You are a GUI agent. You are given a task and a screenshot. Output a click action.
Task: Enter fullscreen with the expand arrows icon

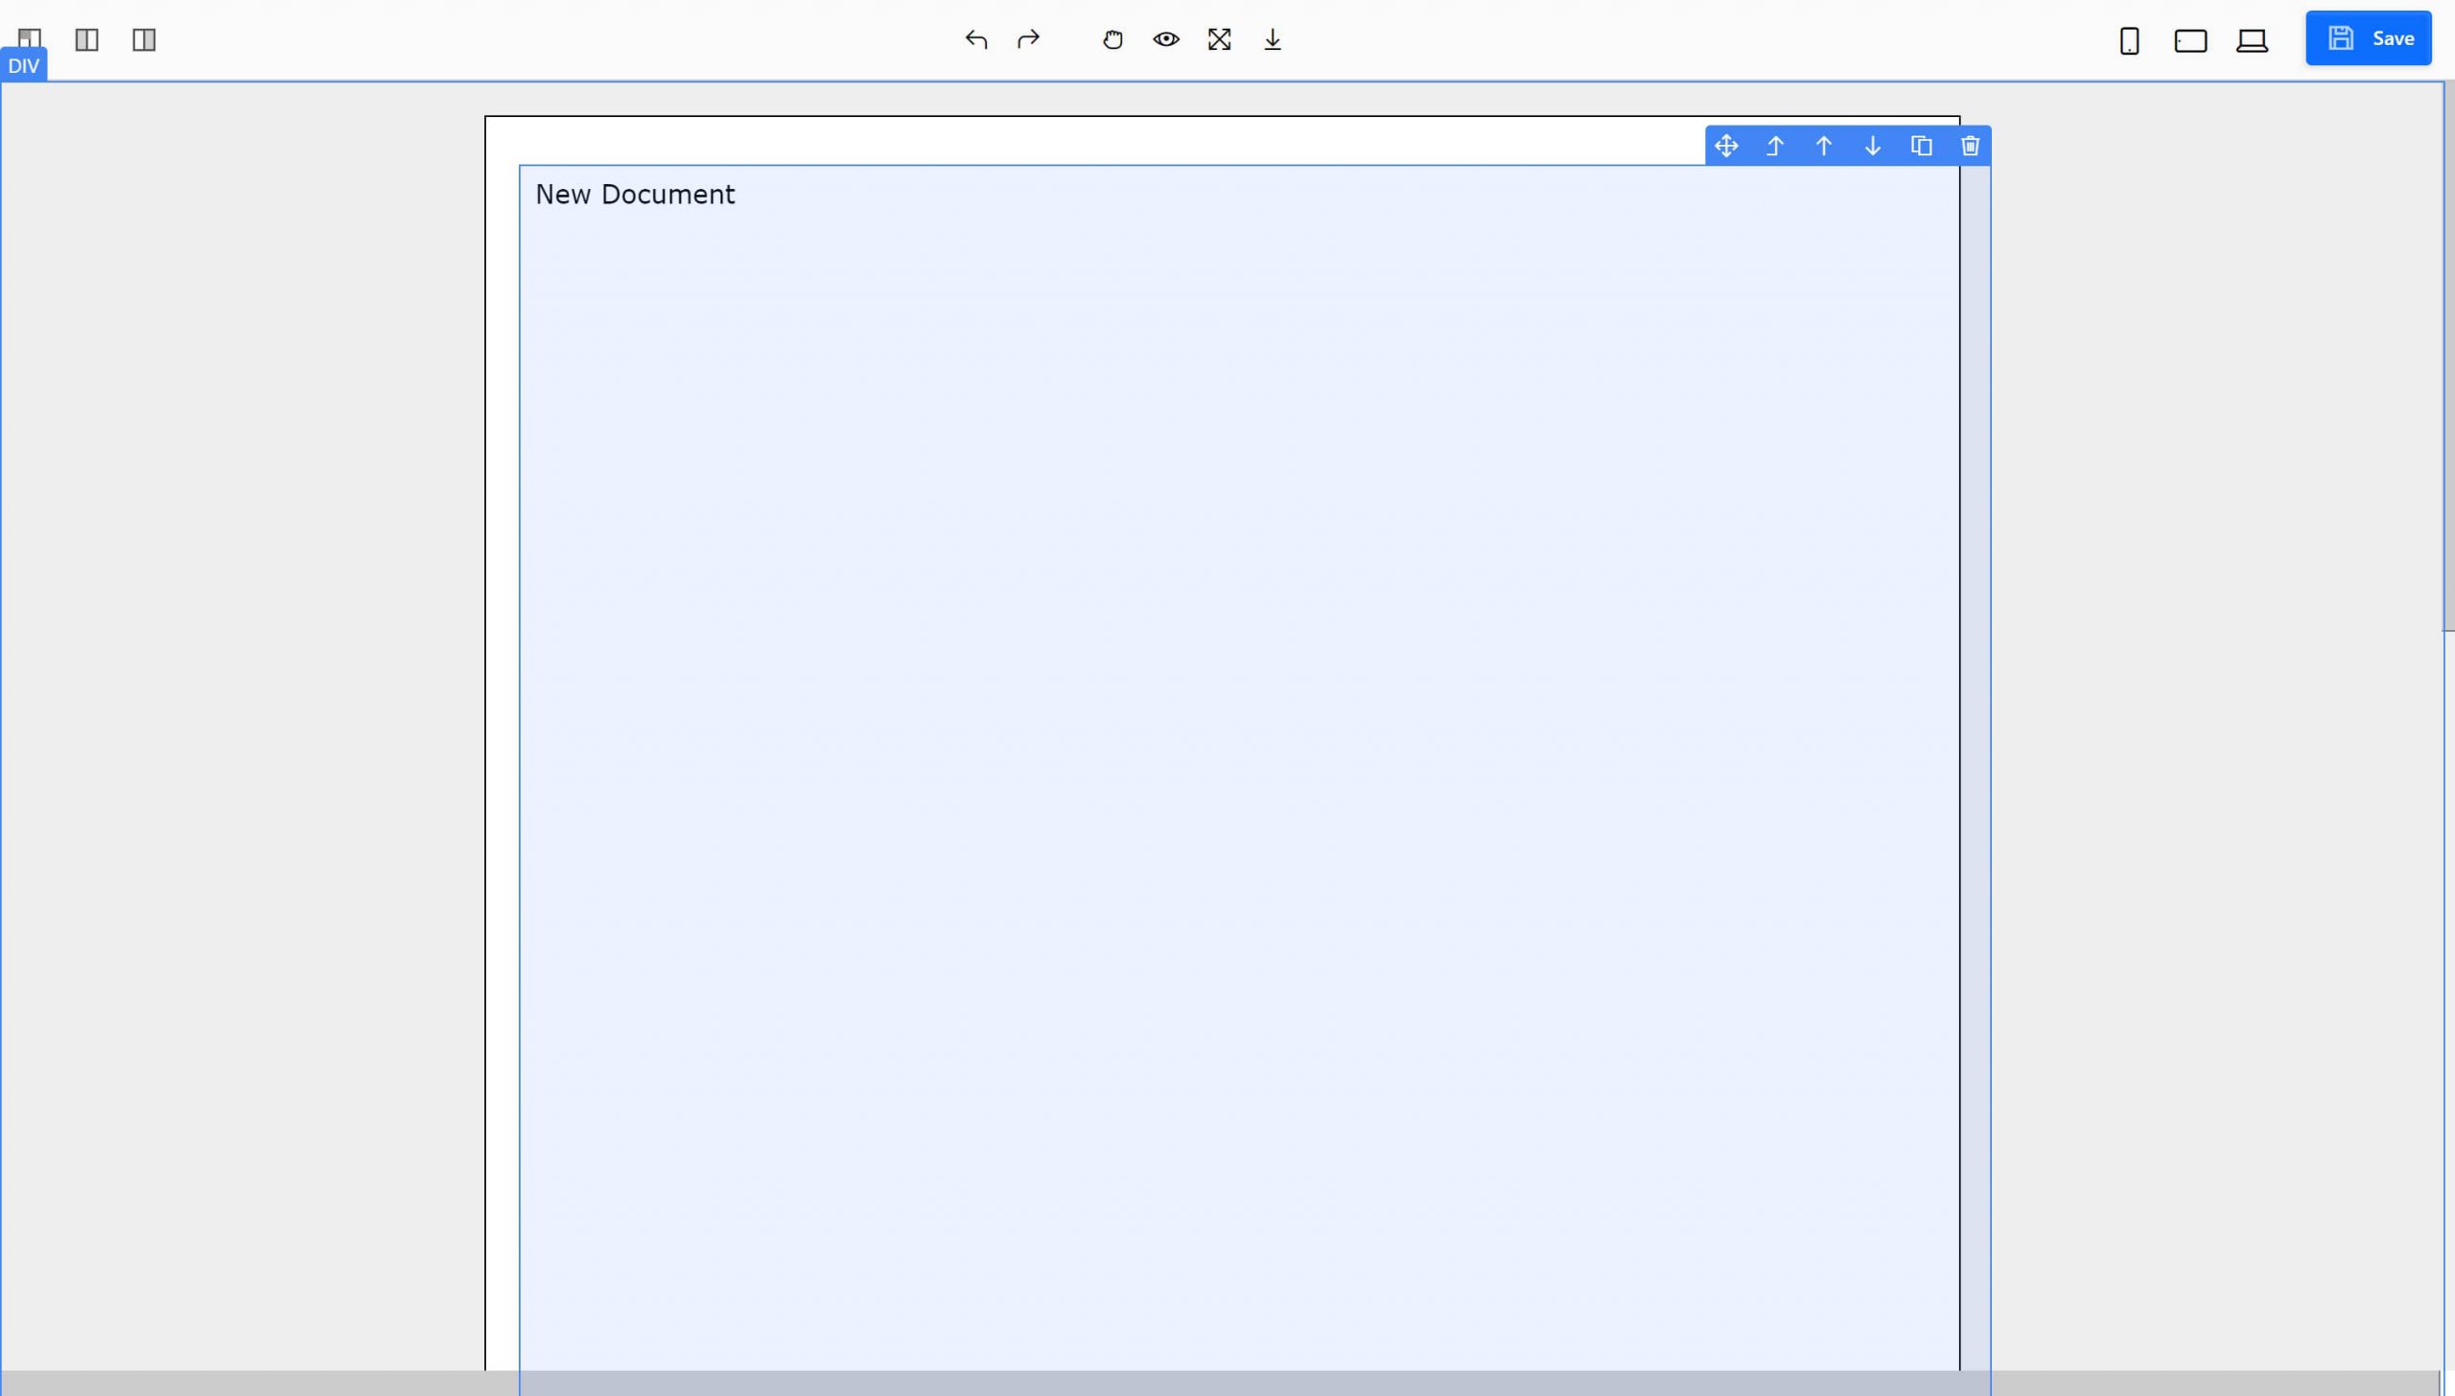1219,39
